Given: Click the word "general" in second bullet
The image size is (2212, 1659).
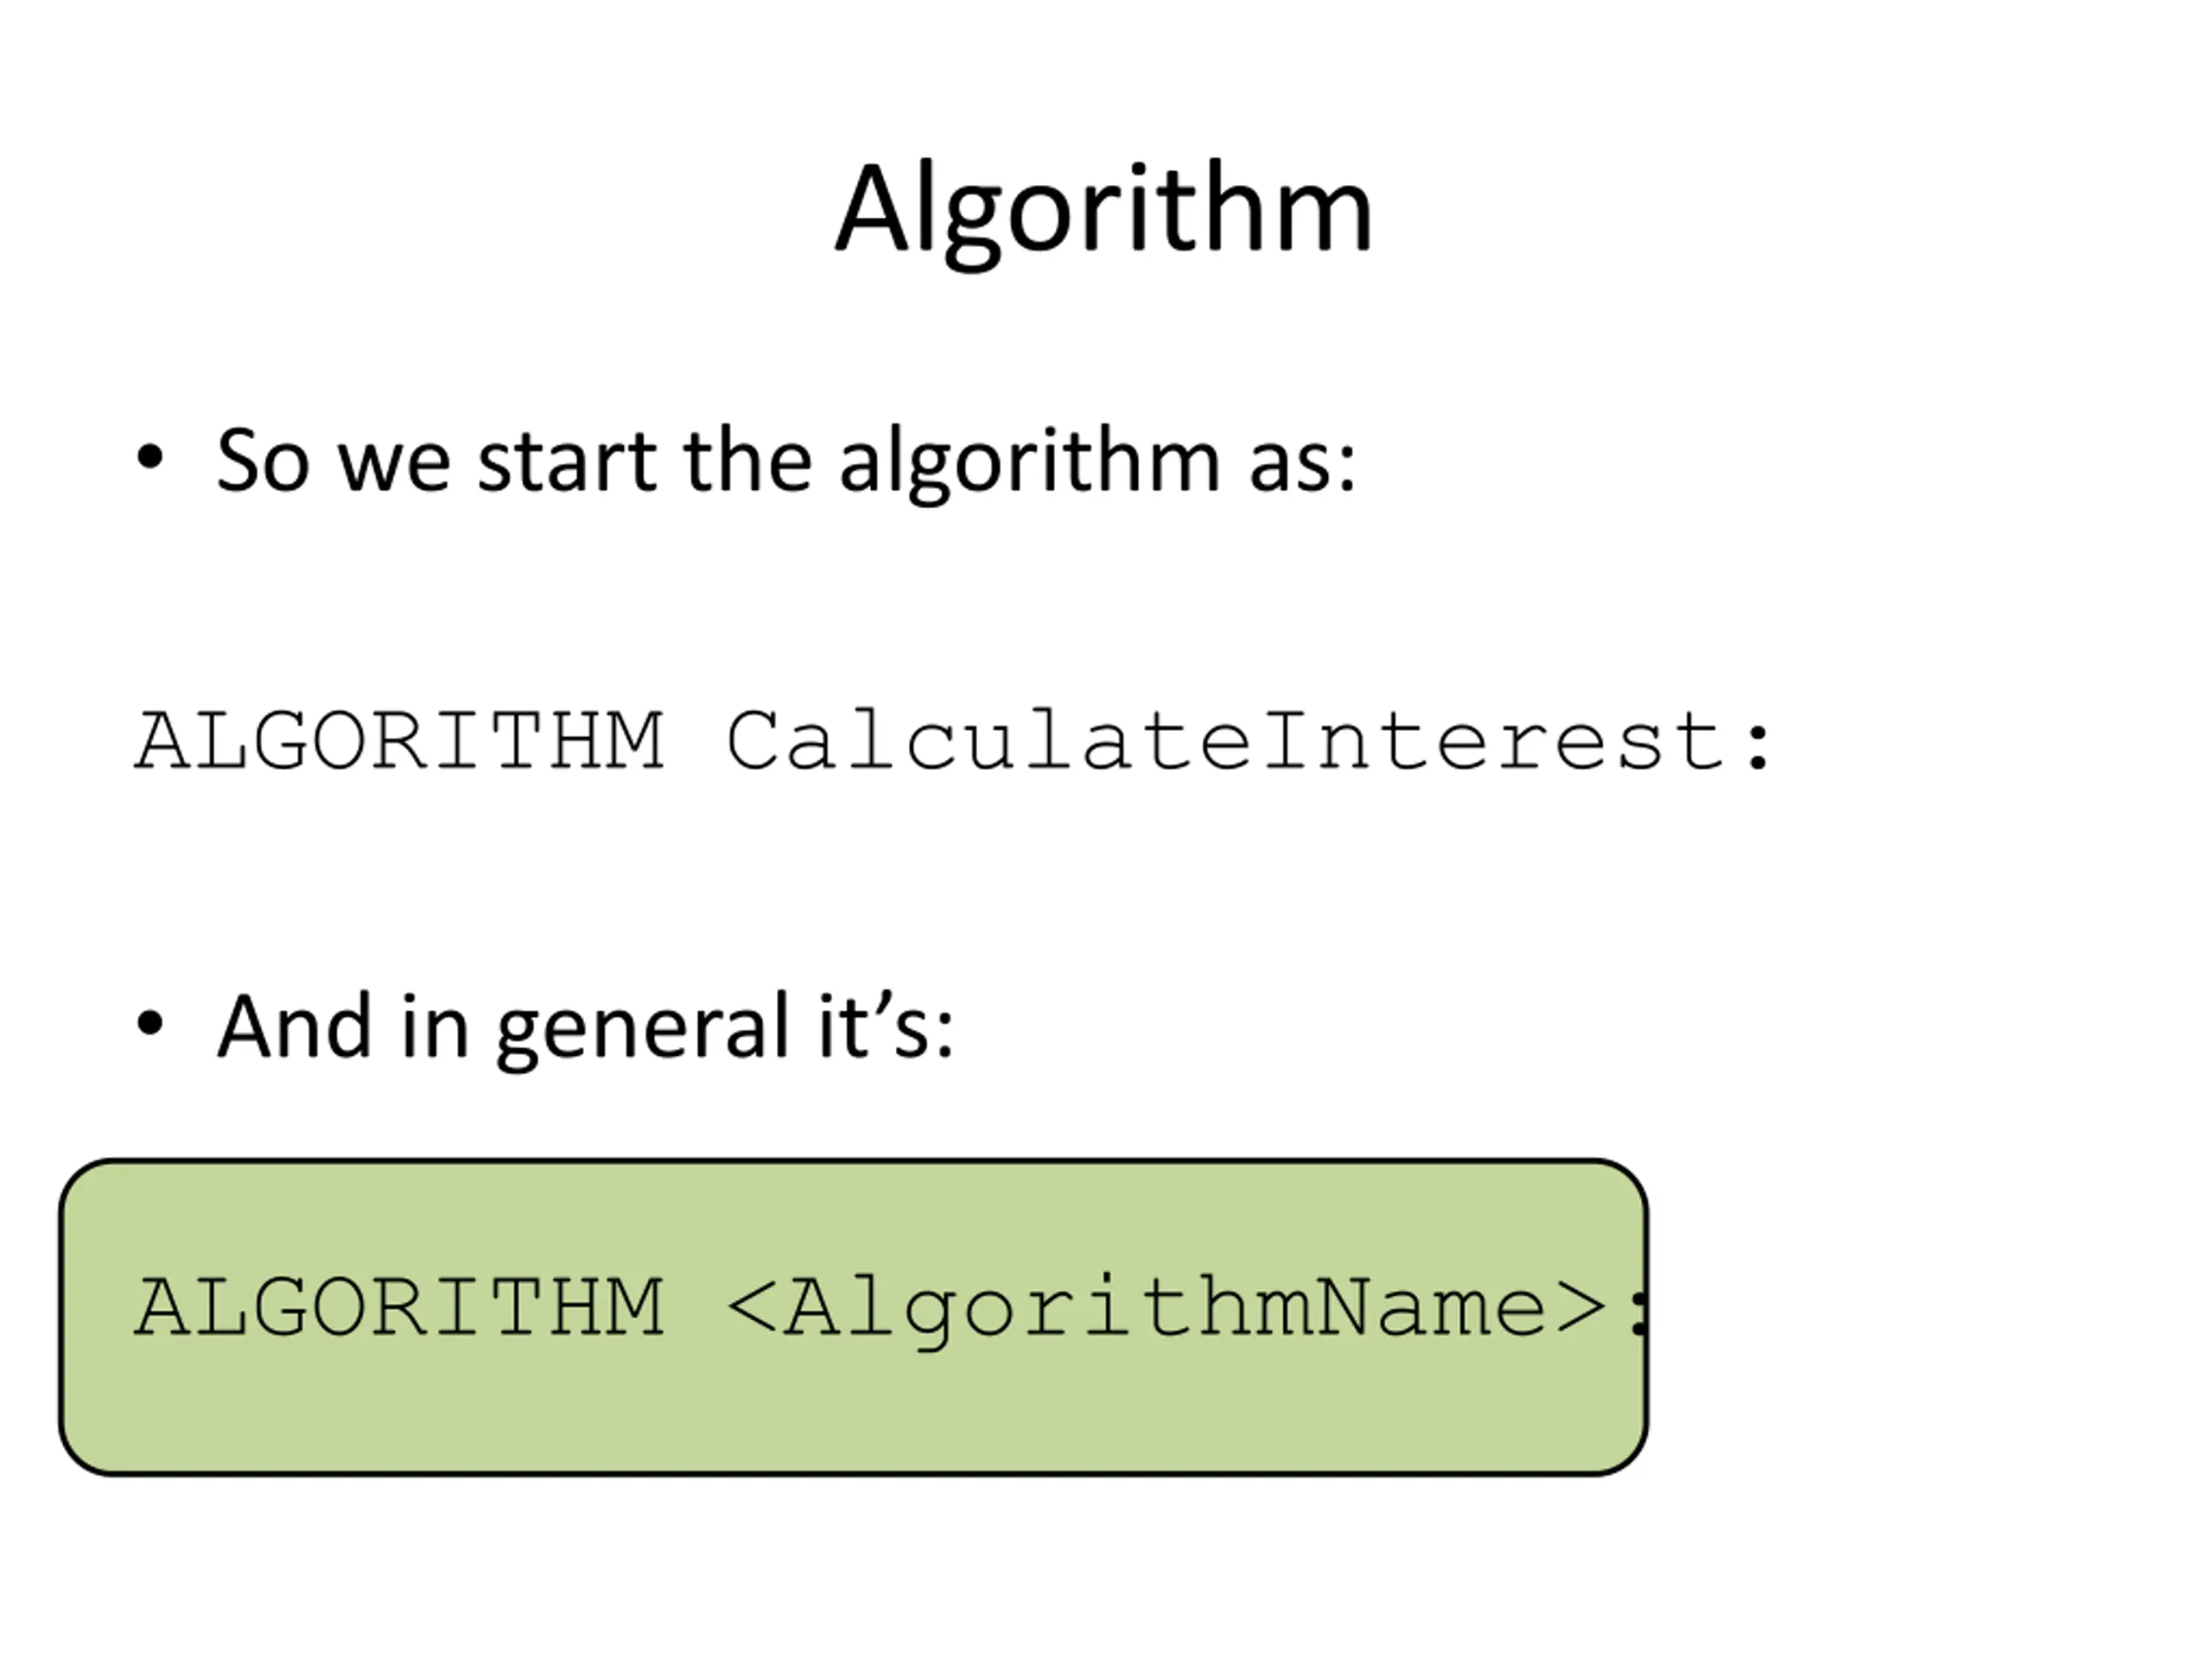Looking at the screenshot, I should point(644,1030).
